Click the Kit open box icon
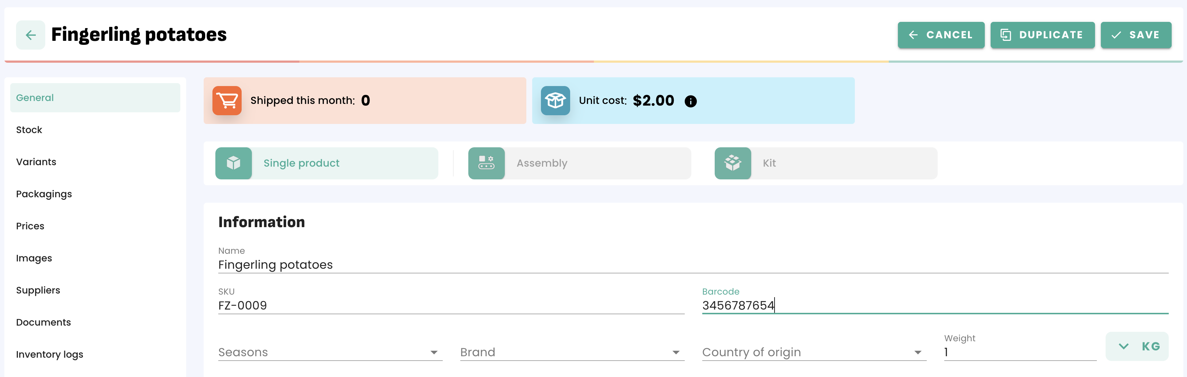This screenshot has width=1187, height=377. [733, 163]
